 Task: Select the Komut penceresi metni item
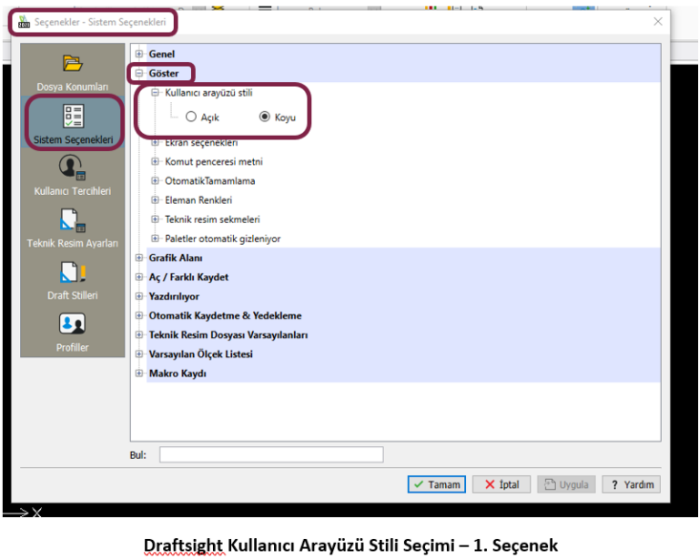pos(213,161)
